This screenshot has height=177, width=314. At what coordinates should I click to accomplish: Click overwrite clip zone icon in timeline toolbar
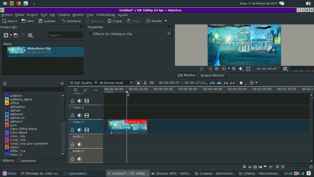click(x=219, y=83)
